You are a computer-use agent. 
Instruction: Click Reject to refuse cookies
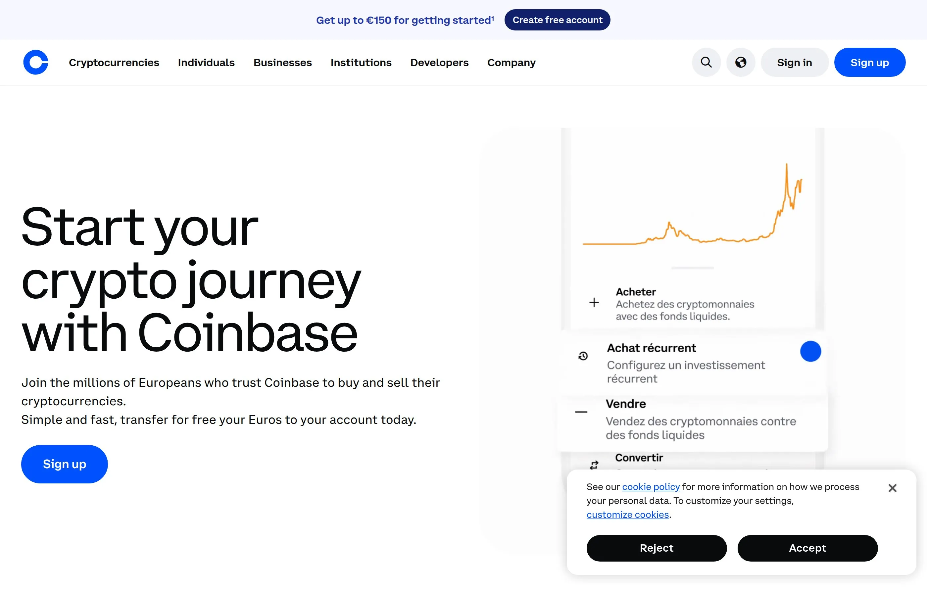click(657, 548)
